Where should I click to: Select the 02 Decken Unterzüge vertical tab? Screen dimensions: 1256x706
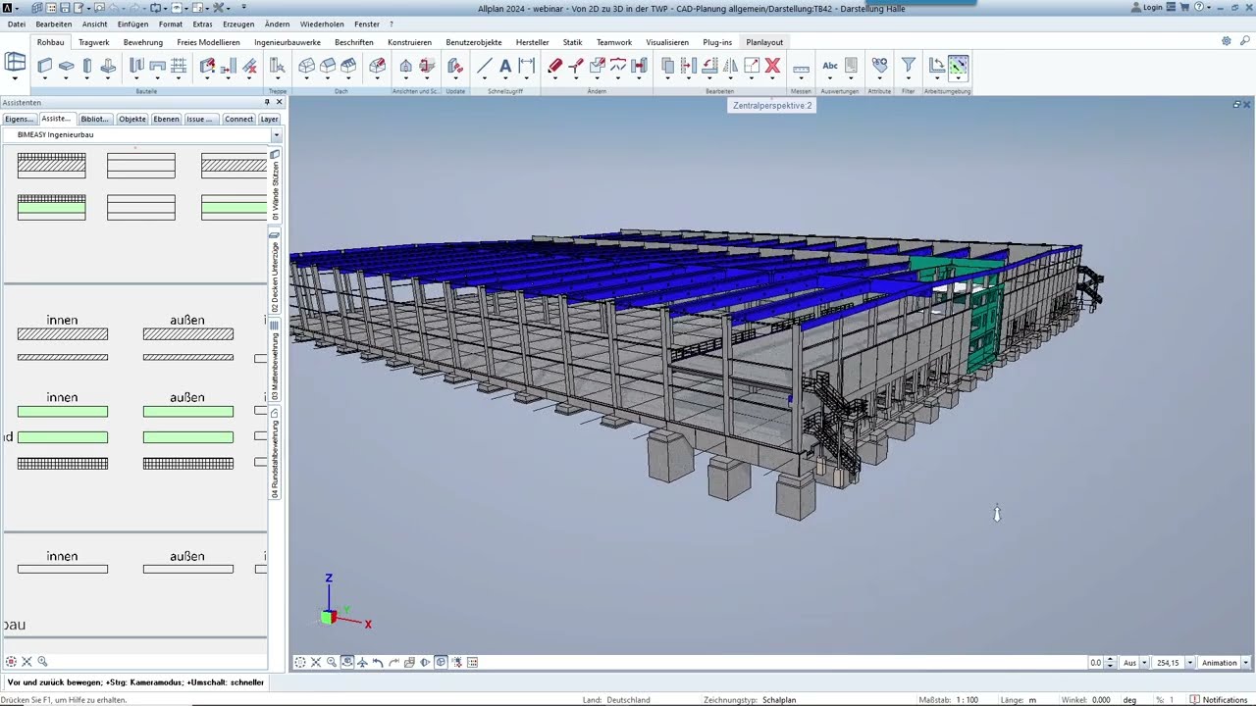point(276,273)
